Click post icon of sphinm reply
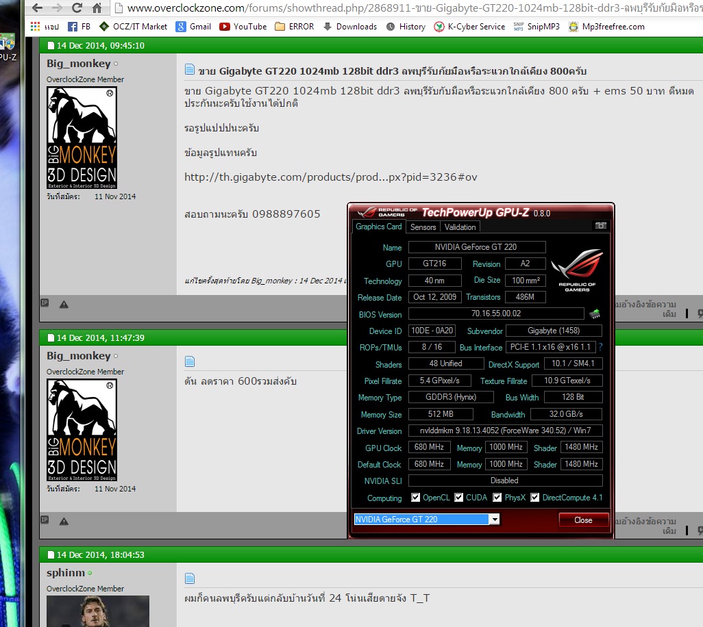This screenshot has height=627, width=703. point(190,578)
